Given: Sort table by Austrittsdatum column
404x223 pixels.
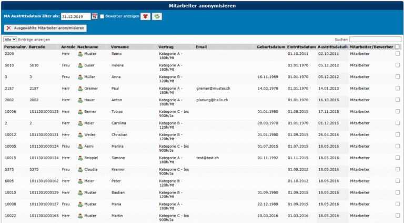Looking at the screenshot, I should [332, 47].
